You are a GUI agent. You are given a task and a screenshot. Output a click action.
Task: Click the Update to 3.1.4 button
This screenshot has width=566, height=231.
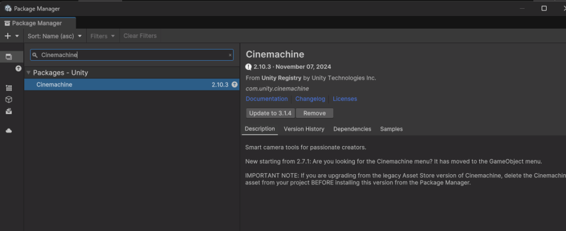click(x=271, y=113)
